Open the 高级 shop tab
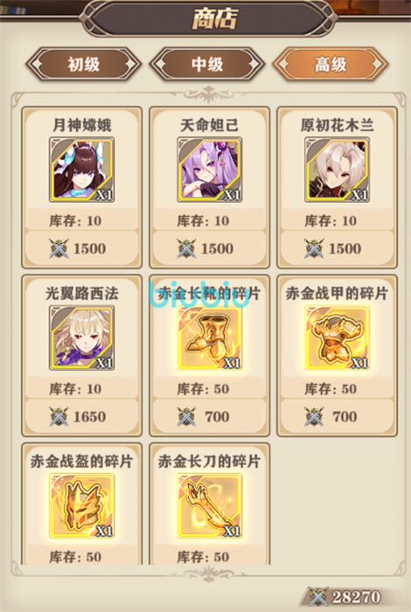The height and width of the screenshot is (612, 411). pos(331,64)
